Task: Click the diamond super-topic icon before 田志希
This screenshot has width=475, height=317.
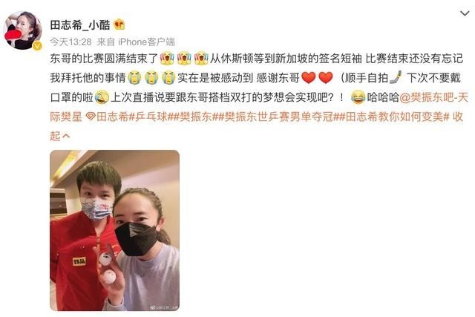Action: [x=91, y=117]
